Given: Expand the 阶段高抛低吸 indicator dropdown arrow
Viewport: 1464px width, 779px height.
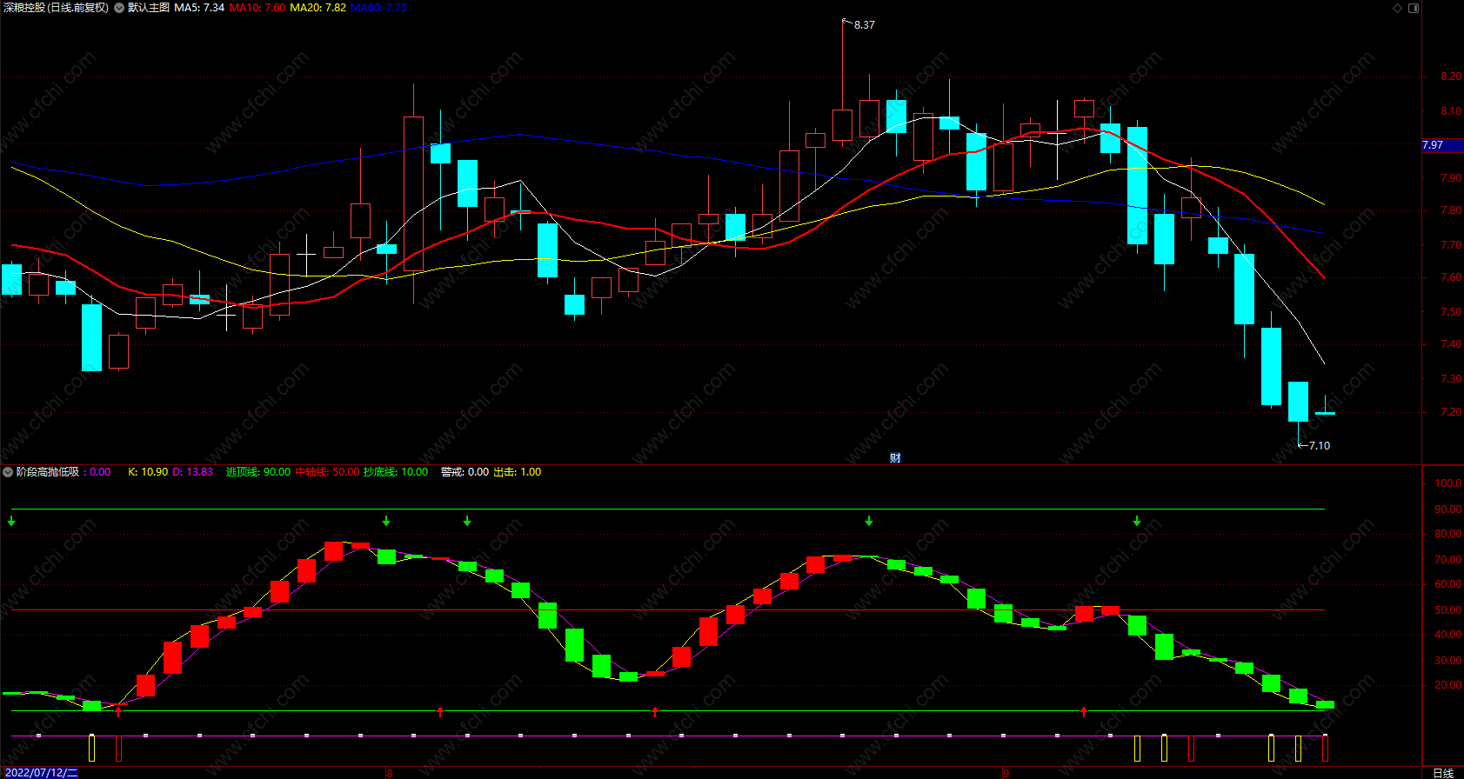Looking at the screenshot, I should pos(8,472).
